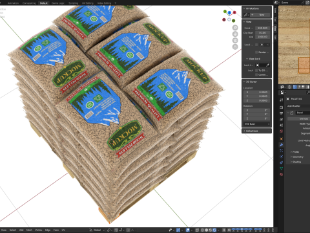Open the UV menu in viewport header

(63, 230)
